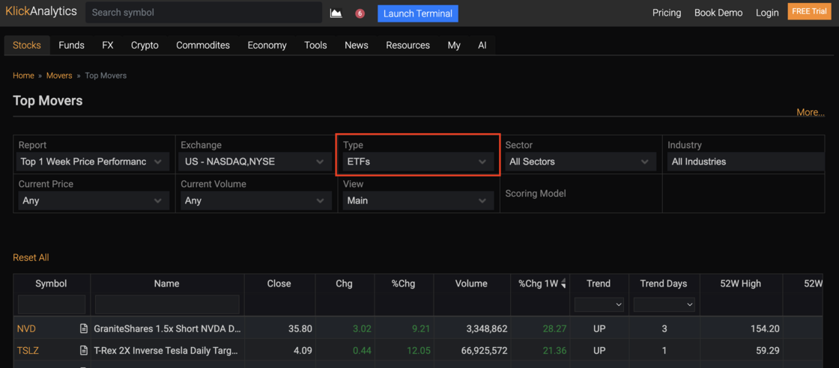
Task: Click the Symbol column filter box
Action: 52,304
